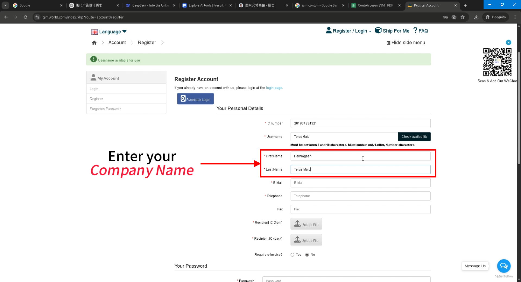The width and height of the screenshot is (521, 282).
Task: Click the E-Mail input field
Action: click(360, 183)
